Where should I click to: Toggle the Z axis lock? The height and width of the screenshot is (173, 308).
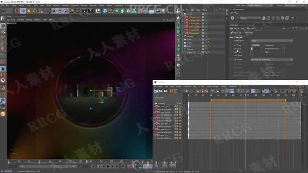66,11
